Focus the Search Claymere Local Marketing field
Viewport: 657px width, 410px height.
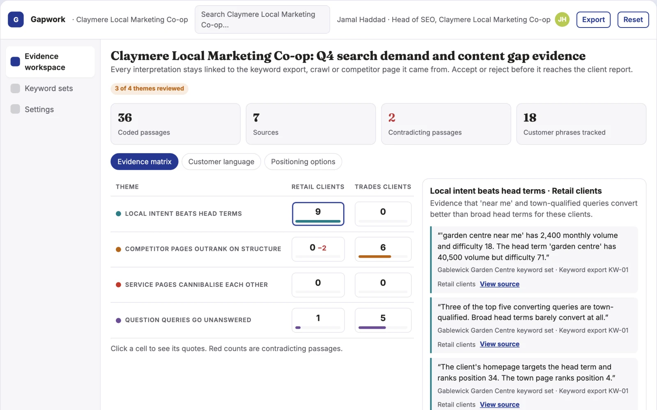click(262, 19)
